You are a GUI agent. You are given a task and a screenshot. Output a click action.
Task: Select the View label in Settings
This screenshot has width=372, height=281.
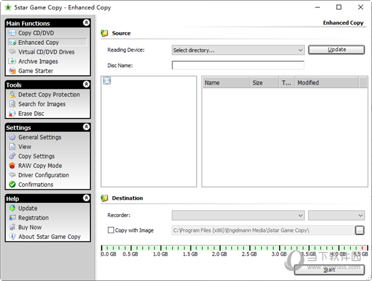(x=25, y=147)
